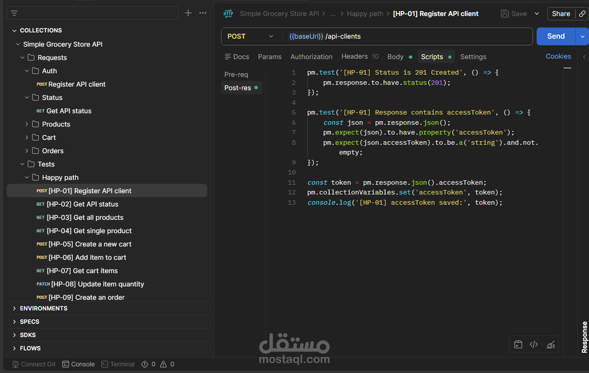The width and height of the screenshot is (589, 373).
Task: Click the breadcrumb ellipsis
Action: click(x=333, y=14)
